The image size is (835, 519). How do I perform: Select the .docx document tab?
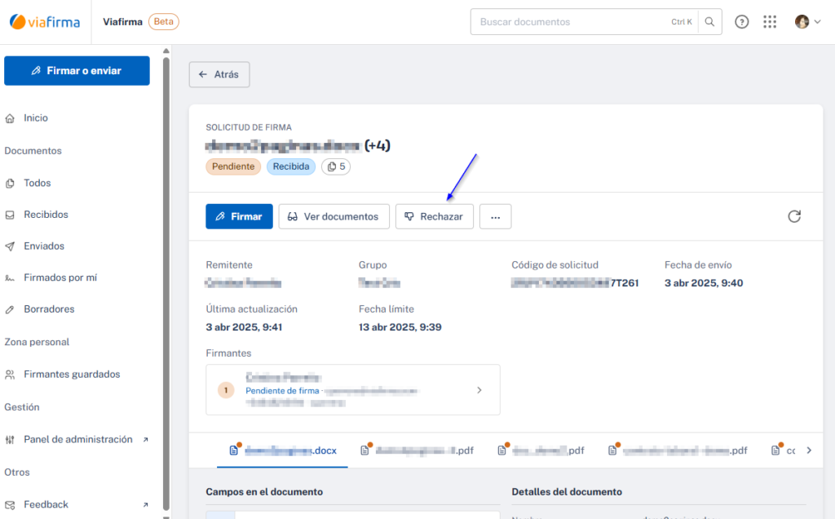(x=283, y=450)
